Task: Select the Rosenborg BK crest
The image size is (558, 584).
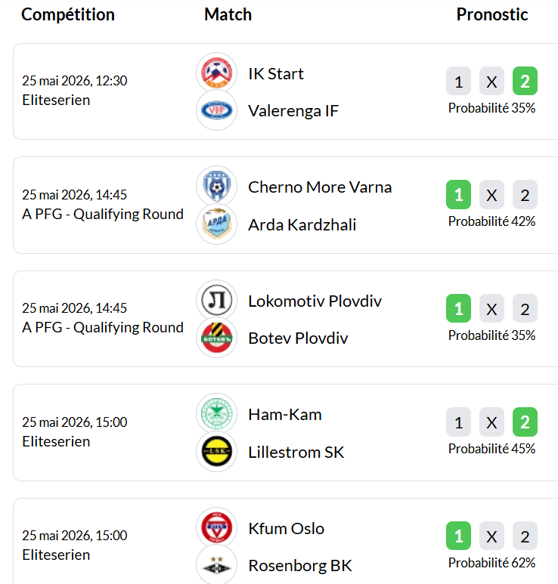Action: [216, 565]
